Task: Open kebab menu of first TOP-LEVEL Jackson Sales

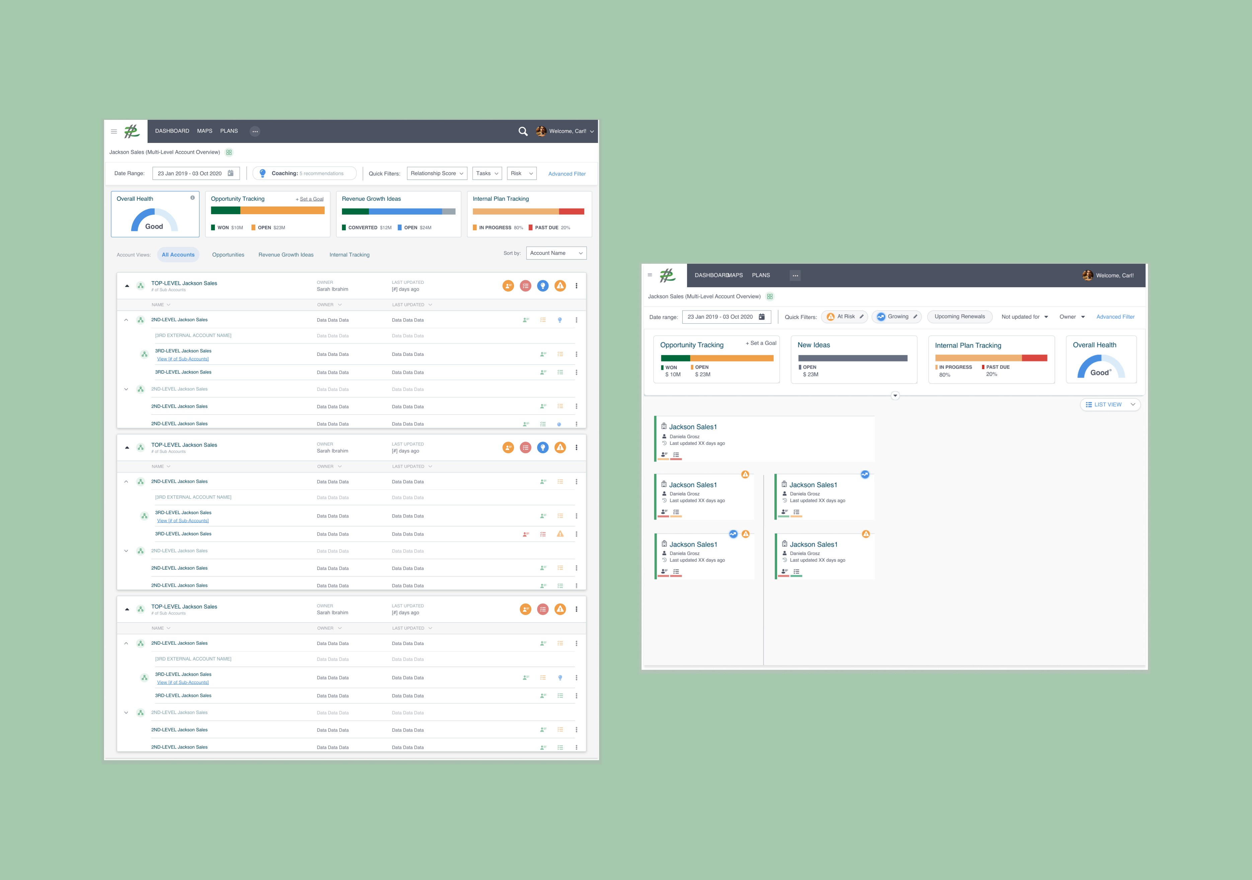Action: (x=576, y=286)
